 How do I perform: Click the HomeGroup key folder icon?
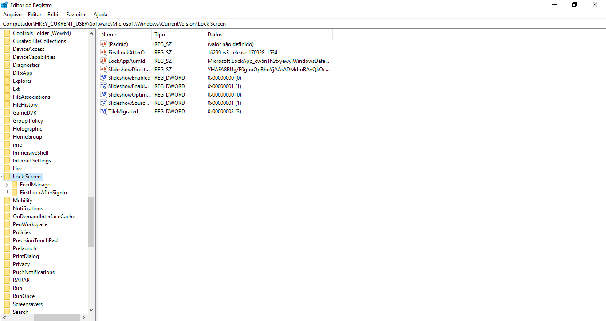tap(7, 137)
